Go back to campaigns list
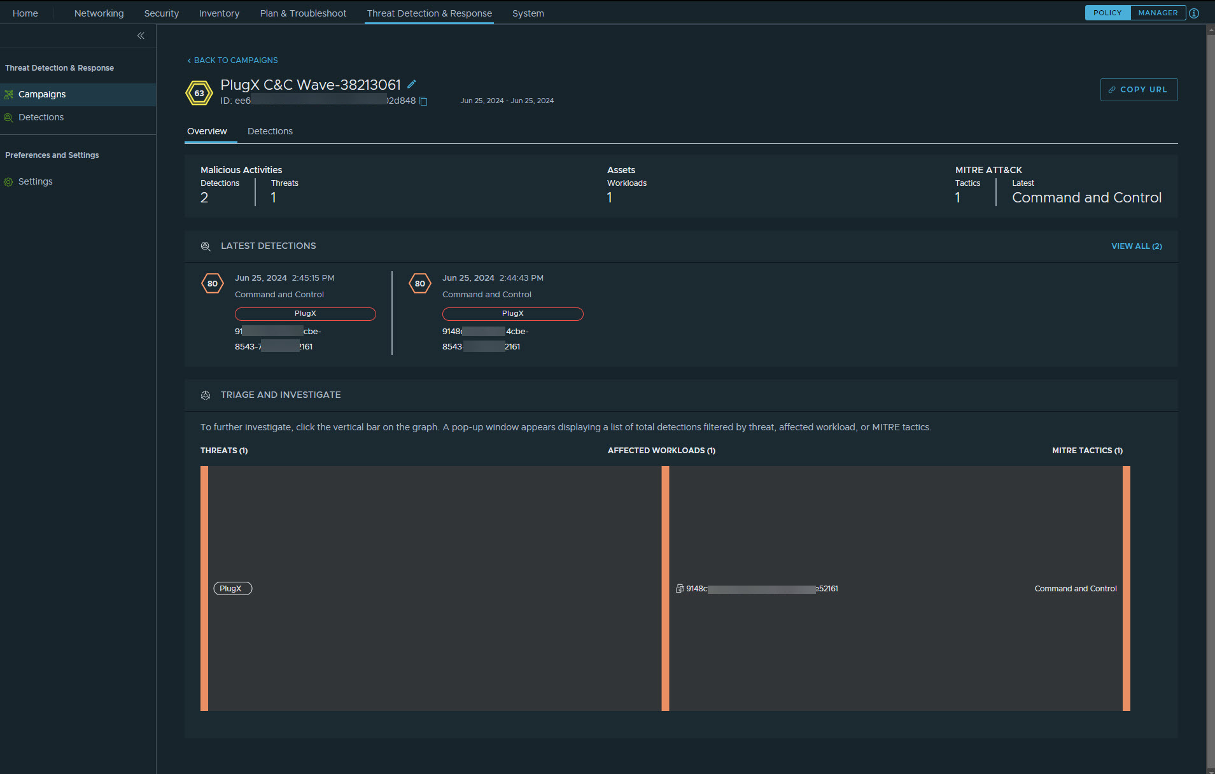The width and height of the screenshot is (1215, 774). pyautogui.click(x=232, y=60)
